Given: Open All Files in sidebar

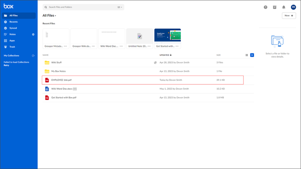Looking at the screenshot, I should pyautogui.click(x=19, y=15).
